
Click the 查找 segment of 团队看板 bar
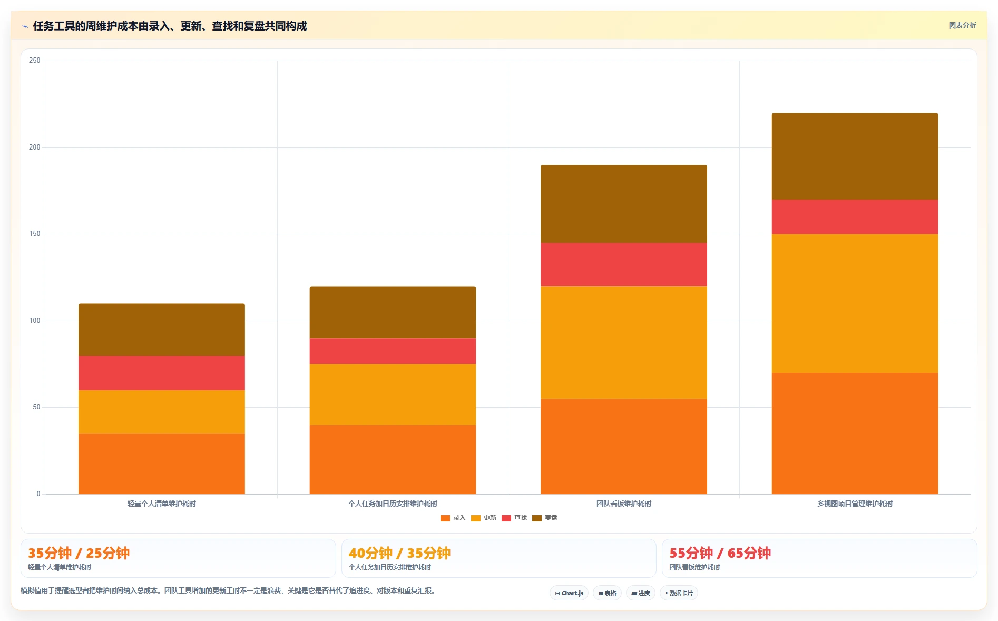click(x=624, y=264)
